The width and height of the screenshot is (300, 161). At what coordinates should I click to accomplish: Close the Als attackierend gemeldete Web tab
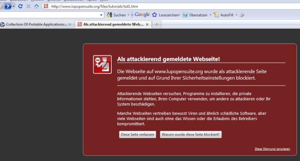pos(147,24)
